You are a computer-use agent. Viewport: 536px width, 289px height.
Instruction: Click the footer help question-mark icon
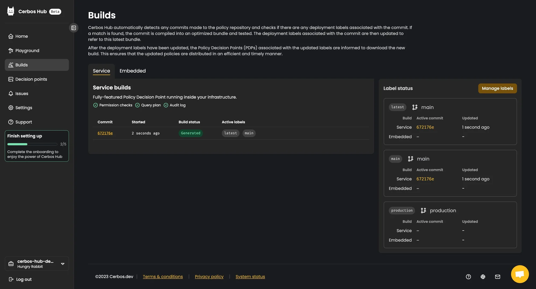(468, 277)
